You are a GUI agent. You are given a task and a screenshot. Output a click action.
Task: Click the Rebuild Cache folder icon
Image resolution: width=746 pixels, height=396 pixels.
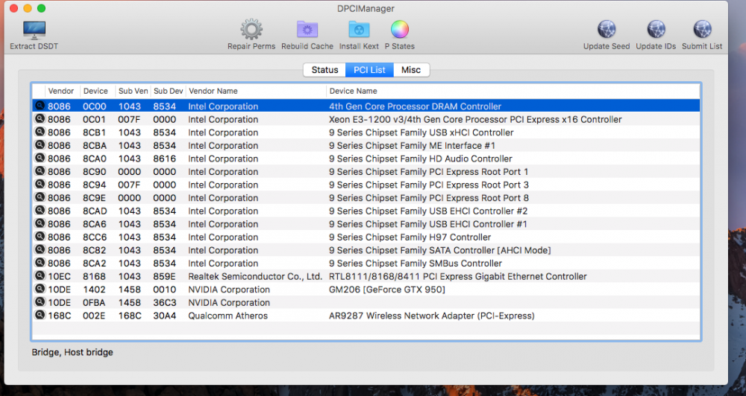pos(307,30)
